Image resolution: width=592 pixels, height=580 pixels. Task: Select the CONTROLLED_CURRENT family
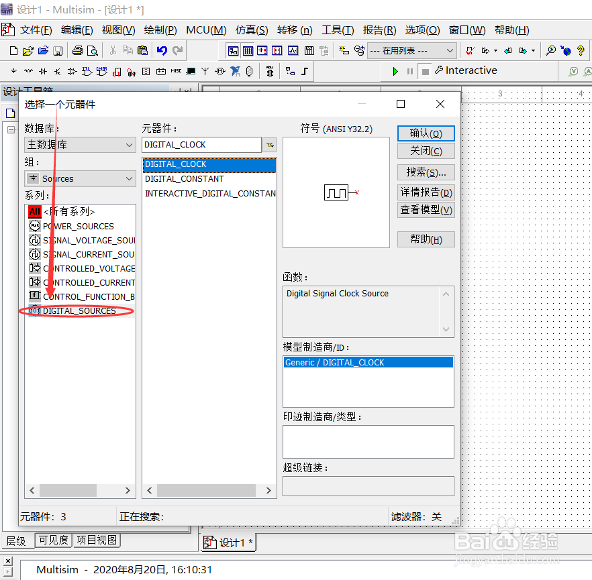pos(81,282)
